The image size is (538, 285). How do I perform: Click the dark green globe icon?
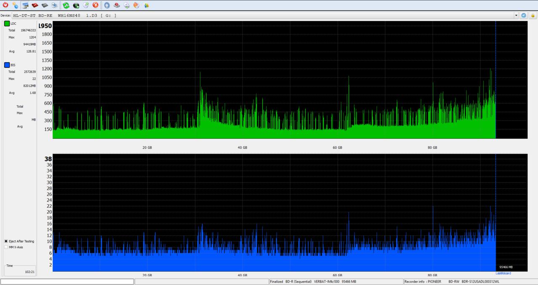coord(76,5)
